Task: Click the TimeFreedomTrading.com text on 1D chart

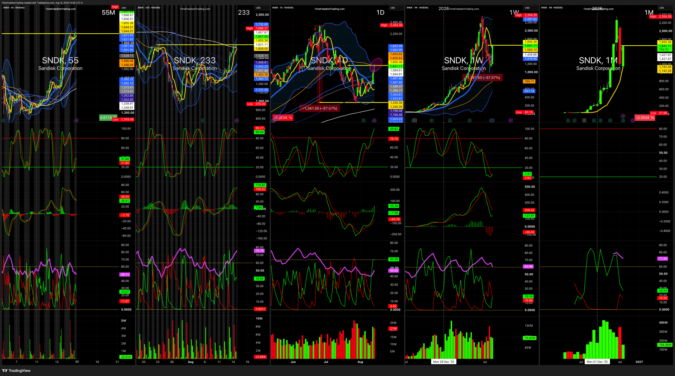Action: 329,9
